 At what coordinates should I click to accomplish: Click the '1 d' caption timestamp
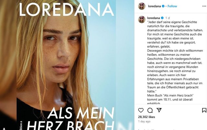coord(168,18)
